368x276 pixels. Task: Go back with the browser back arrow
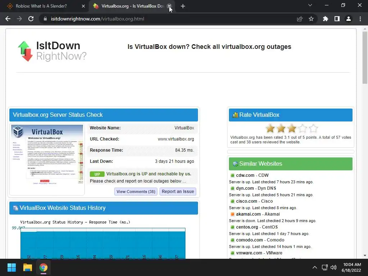click(x=8, y=19)
